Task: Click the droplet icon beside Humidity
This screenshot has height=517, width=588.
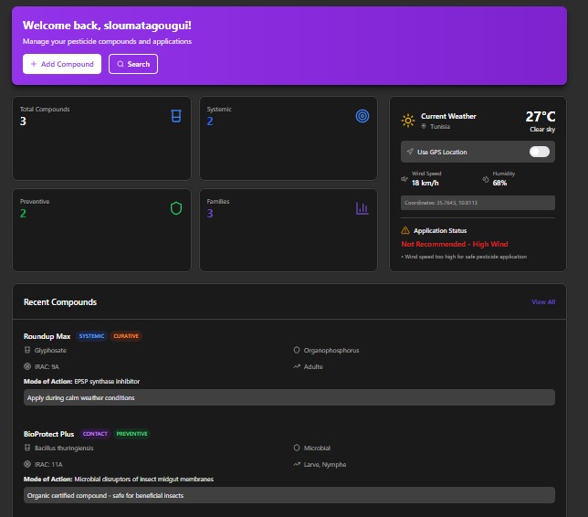Action: [x=486, y=179]
